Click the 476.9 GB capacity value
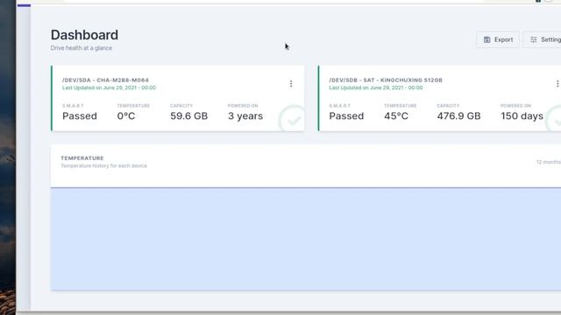561x315 pixels. pos(458,116)
